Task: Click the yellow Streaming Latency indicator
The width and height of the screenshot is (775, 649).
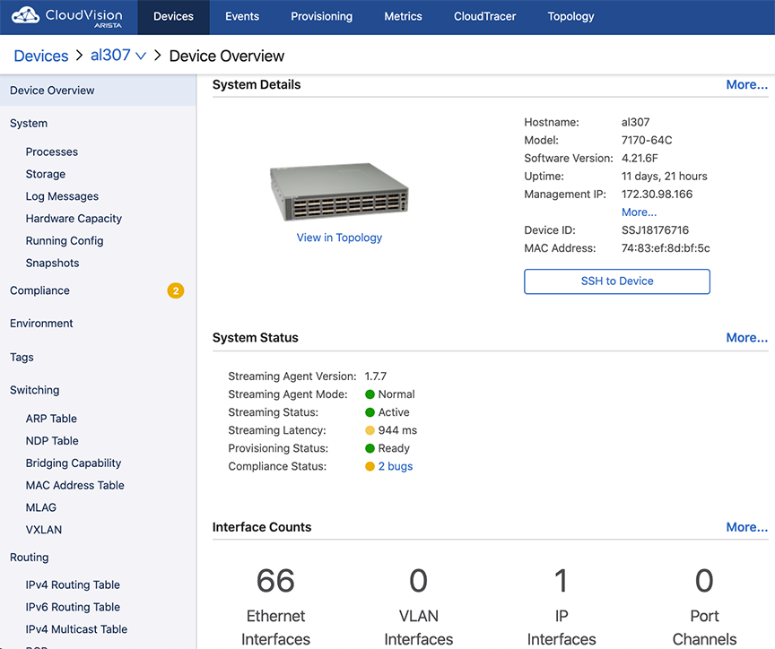Action: pos(370,430)
